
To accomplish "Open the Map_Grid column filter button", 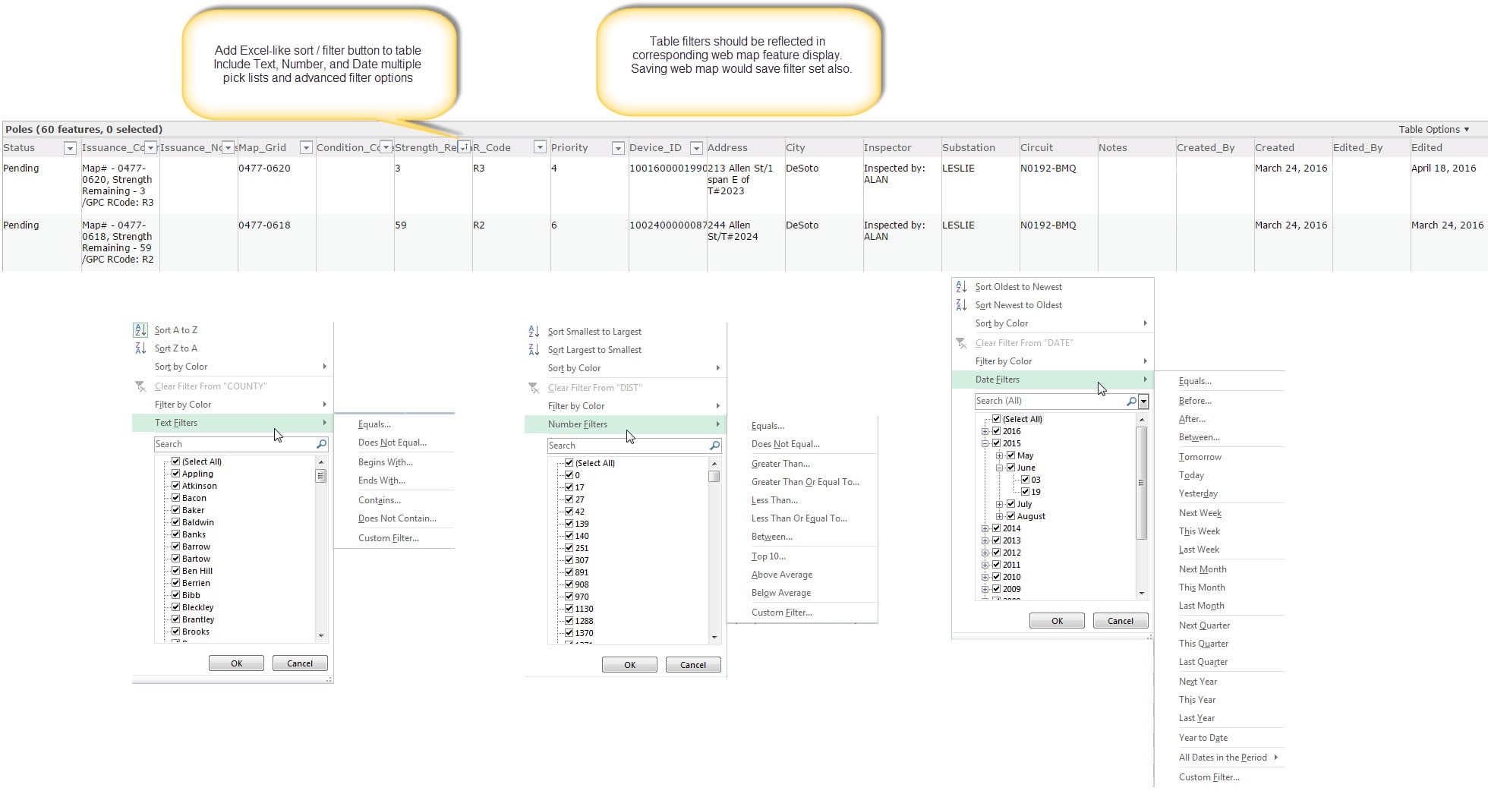I will 306,148.
